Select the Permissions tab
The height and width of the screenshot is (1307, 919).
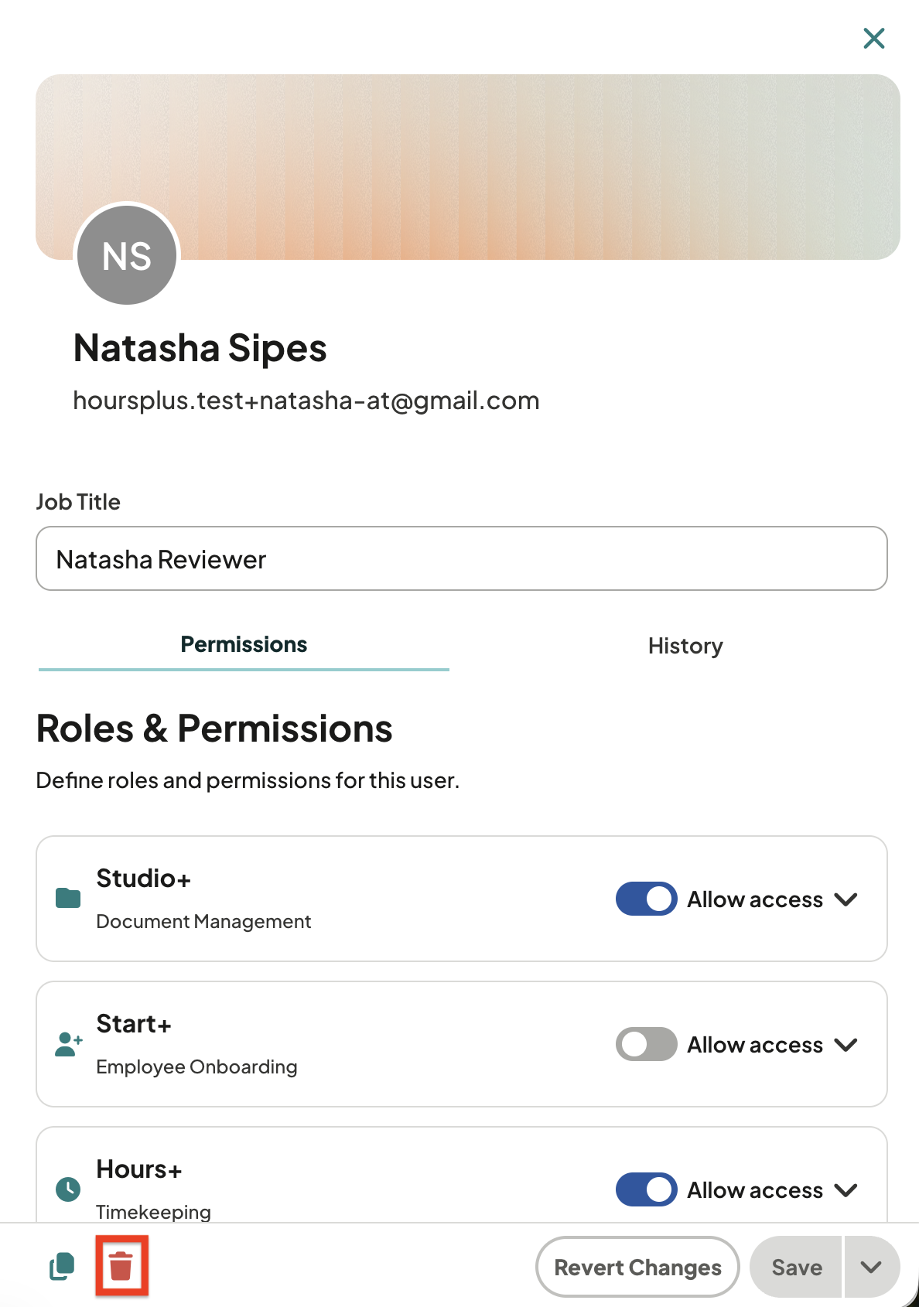pos(244,645)
